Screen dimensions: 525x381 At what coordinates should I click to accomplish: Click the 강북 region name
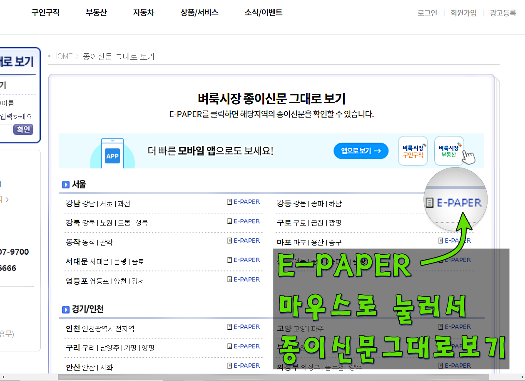tap(73, 223)
